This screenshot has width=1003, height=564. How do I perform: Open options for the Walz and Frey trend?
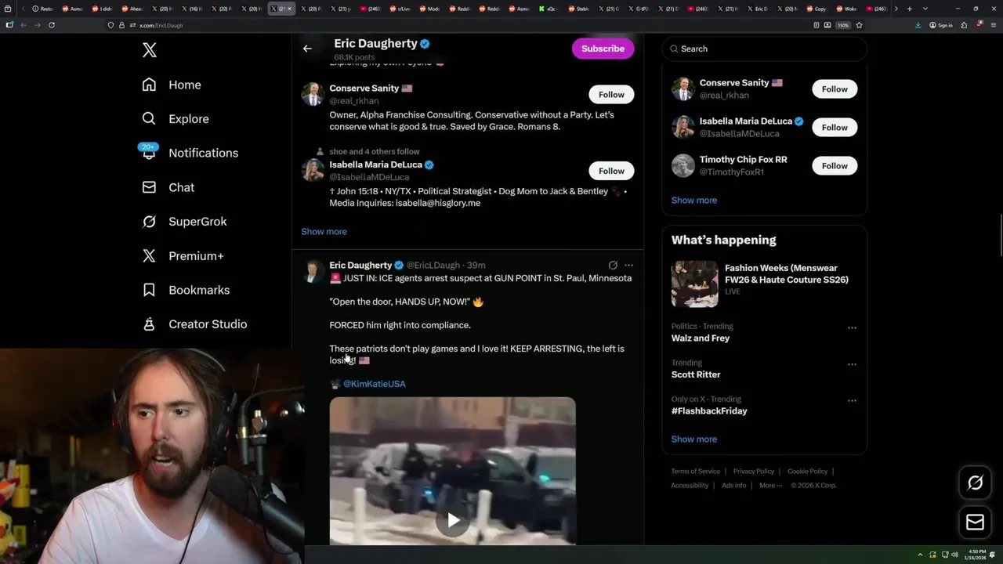(x=852, y=328)
